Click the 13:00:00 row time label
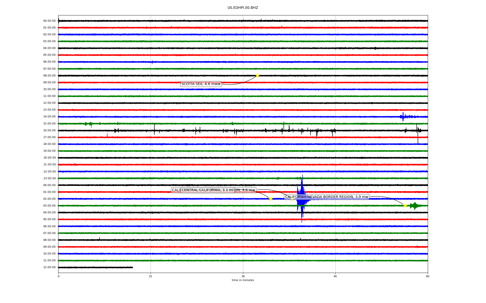The image size is (486, 303). coord(49,110)
